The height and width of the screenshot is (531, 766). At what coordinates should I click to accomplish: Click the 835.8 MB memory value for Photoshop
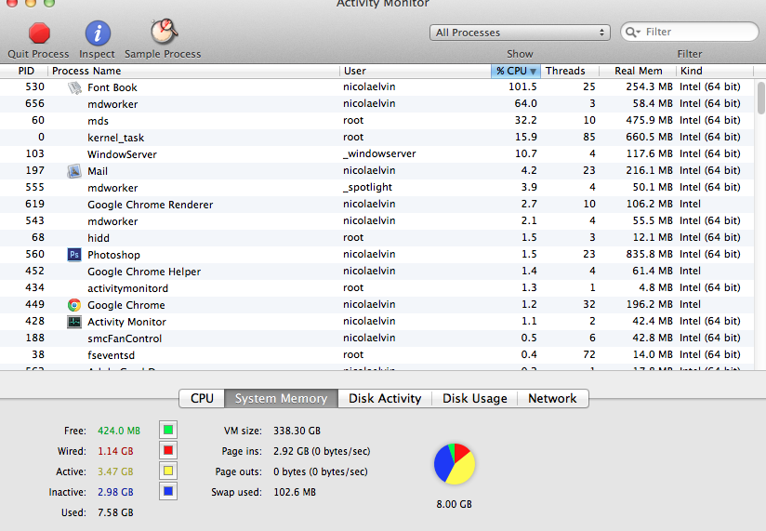(649, 254)
